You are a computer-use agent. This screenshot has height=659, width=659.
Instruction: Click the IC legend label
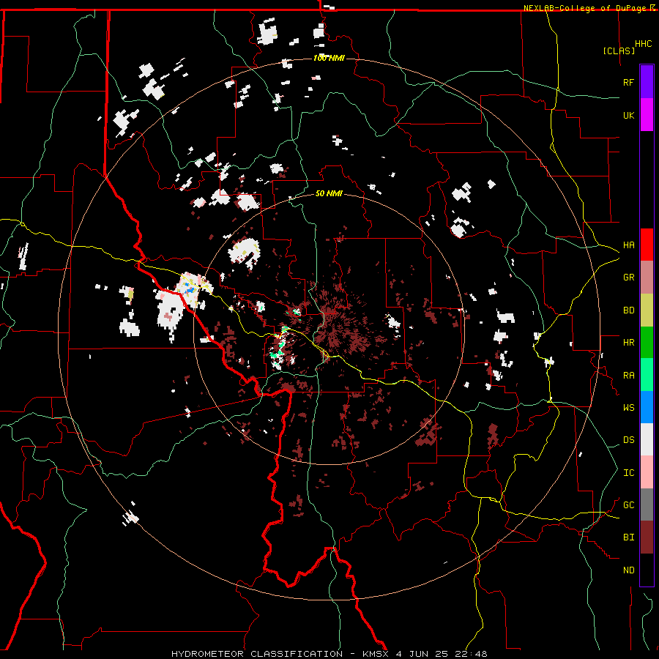pyautogui.click(x=628, y=473)
